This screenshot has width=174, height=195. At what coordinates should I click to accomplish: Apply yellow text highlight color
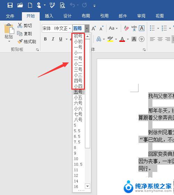pos(110,39)
